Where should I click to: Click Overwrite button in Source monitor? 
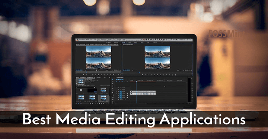coord(111,75)
